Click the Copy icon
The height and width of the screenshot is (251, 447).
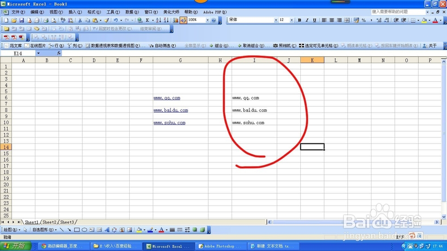click(88, 20)
